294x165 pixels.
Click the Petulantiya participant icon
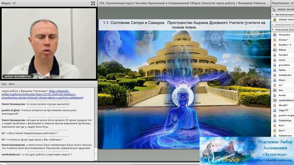pos(275,121)
